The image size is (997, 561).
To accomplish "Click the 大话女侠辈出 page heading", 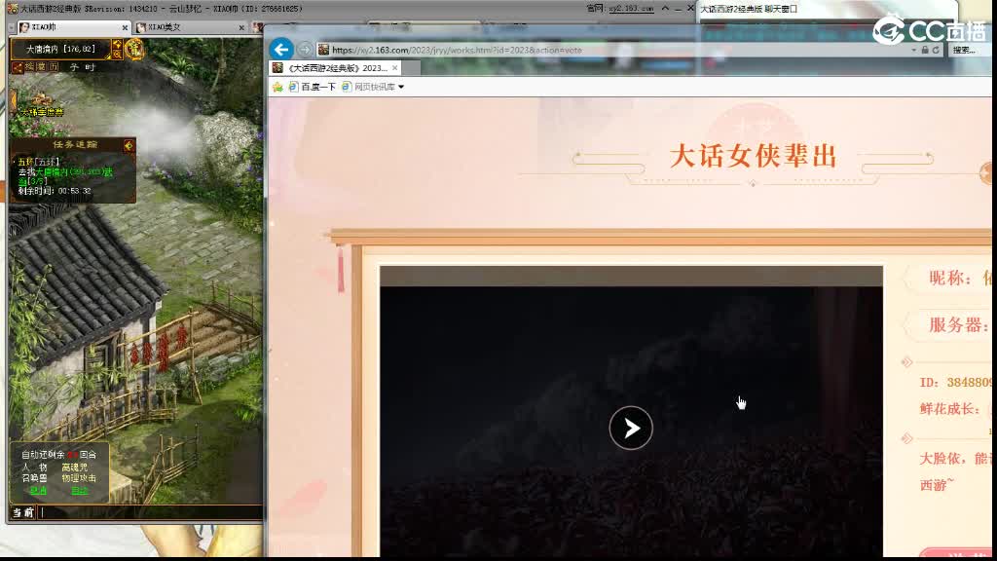I will pyautogui.click(x=754, y=157).
